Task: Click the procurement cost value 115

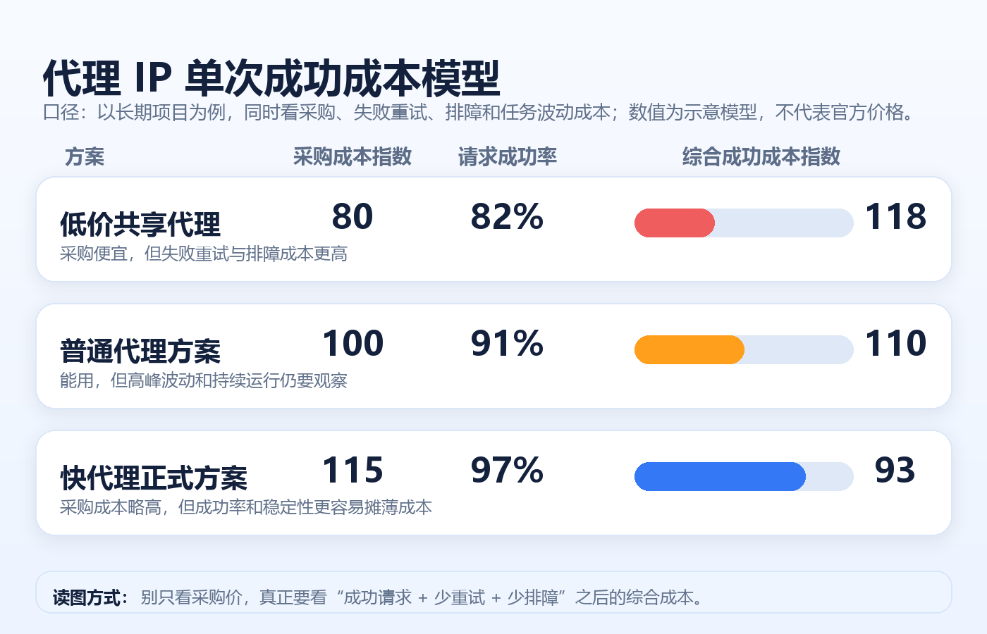Action: [352, 471]
